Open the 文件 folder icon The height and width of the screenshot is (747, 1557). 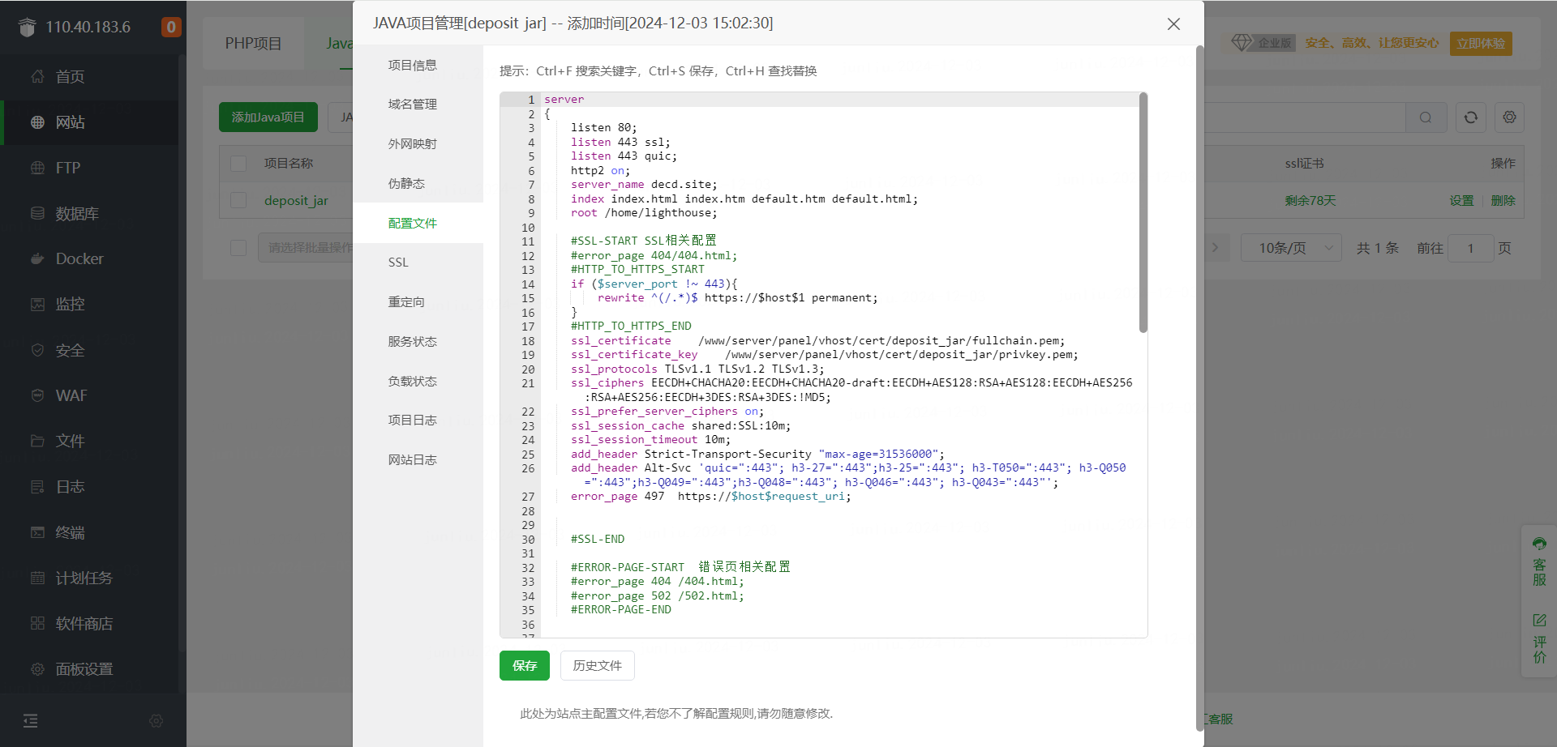tap(37, 441)
